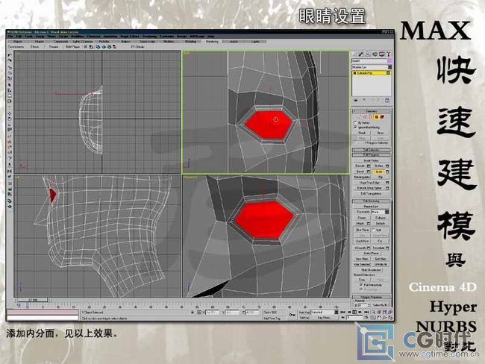Screen dimensions: 485x364
Task: Click the key icon beside Auto Key
Action: 292,315
